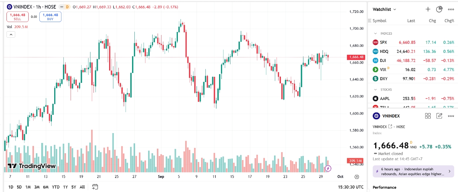
Task: Select the 1M time range
Action: (x=28, y=187)
